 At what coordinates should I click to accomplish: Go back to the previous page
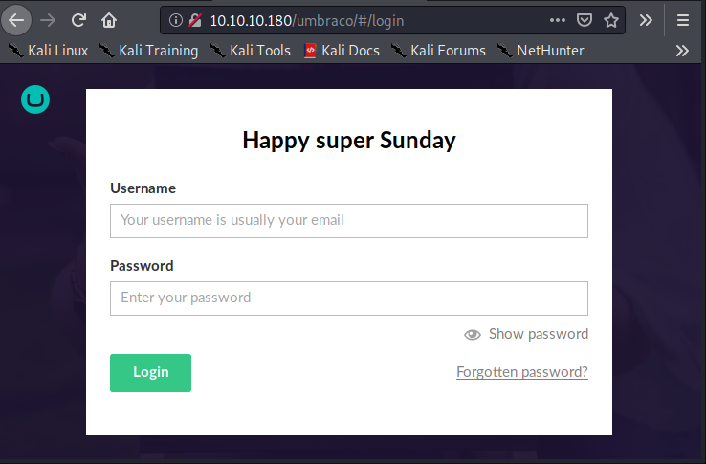tap(17, 19)
